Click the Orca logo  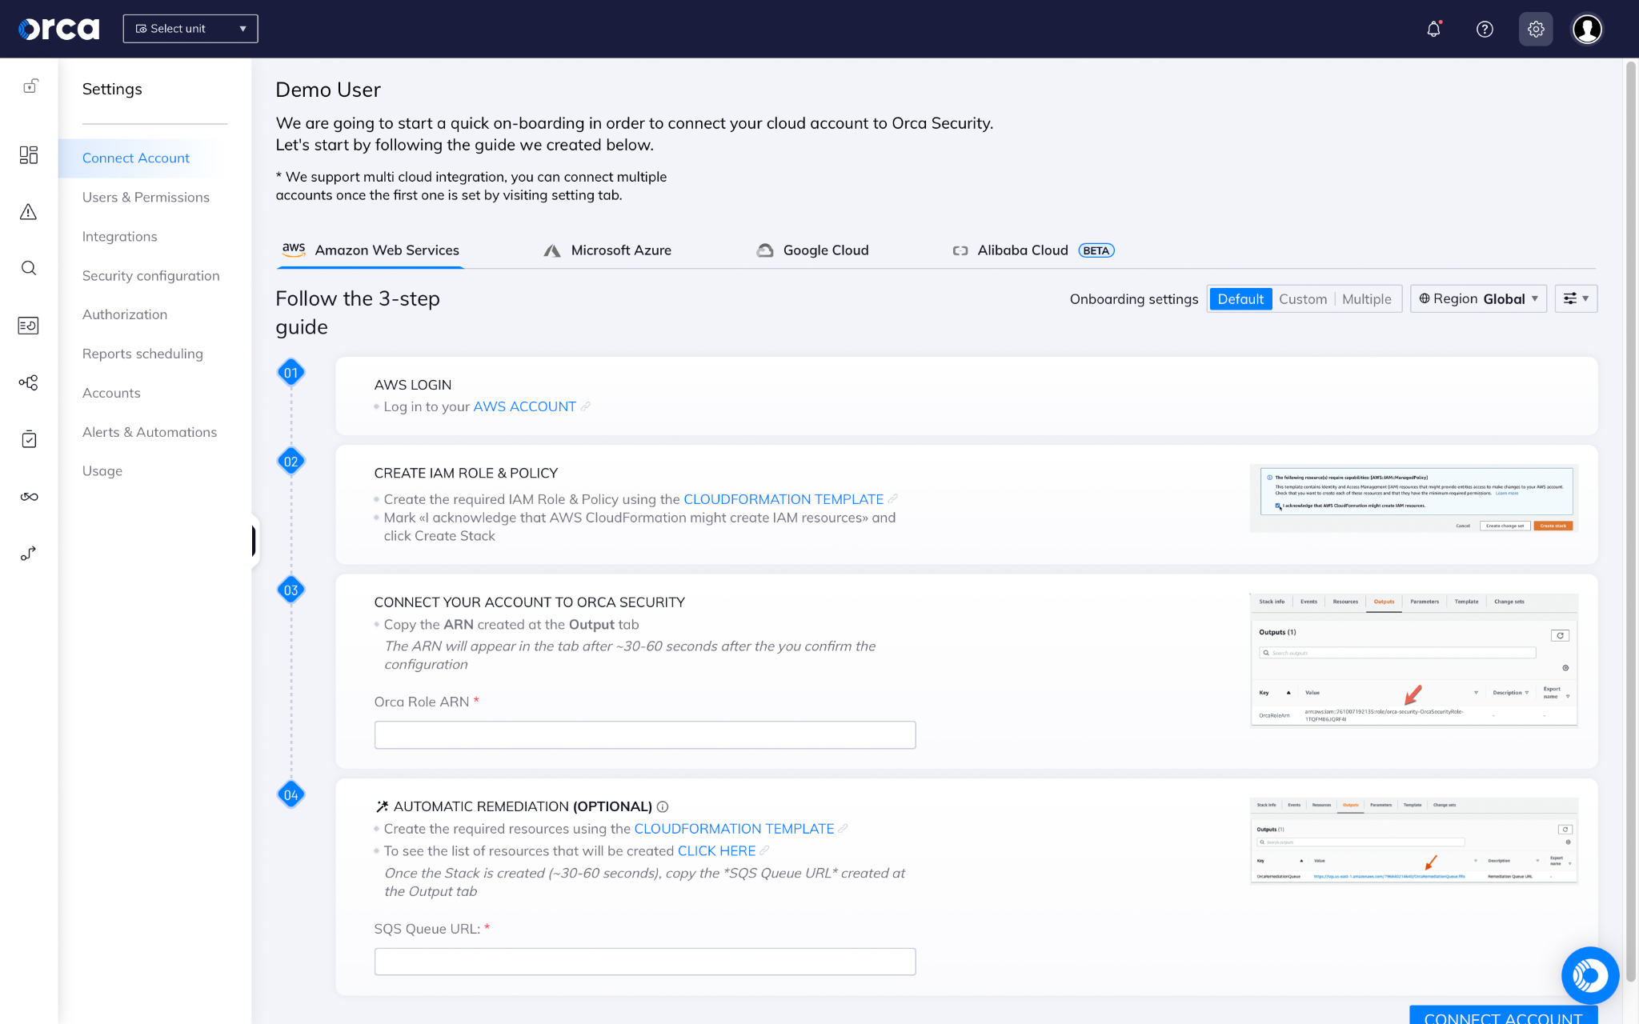tap(59, 29)
